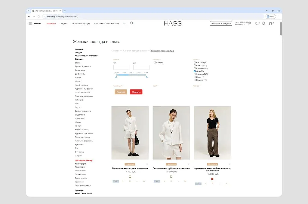Viewport: 308px width, 204px height.
Task: Click the minimum price От input field
Action: [121, 67]
